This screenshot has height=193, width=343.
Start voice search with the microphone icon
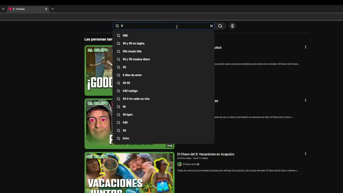(x=232, y=26)
